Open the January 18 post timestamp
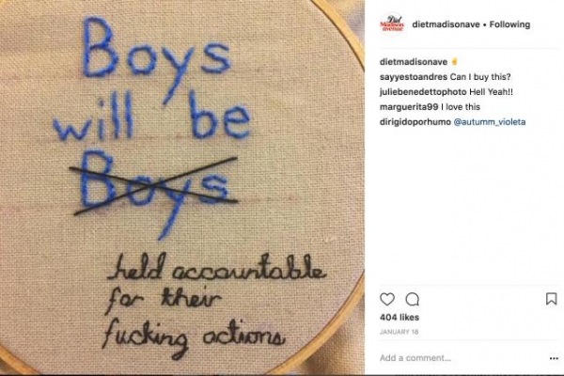 point(399,332)
